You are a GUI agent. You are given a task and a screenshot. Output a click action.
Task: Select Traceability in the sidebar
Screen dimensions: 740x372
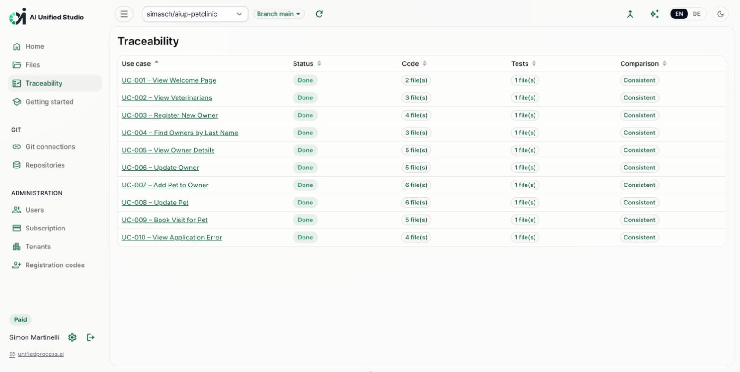tap(55, 83)
